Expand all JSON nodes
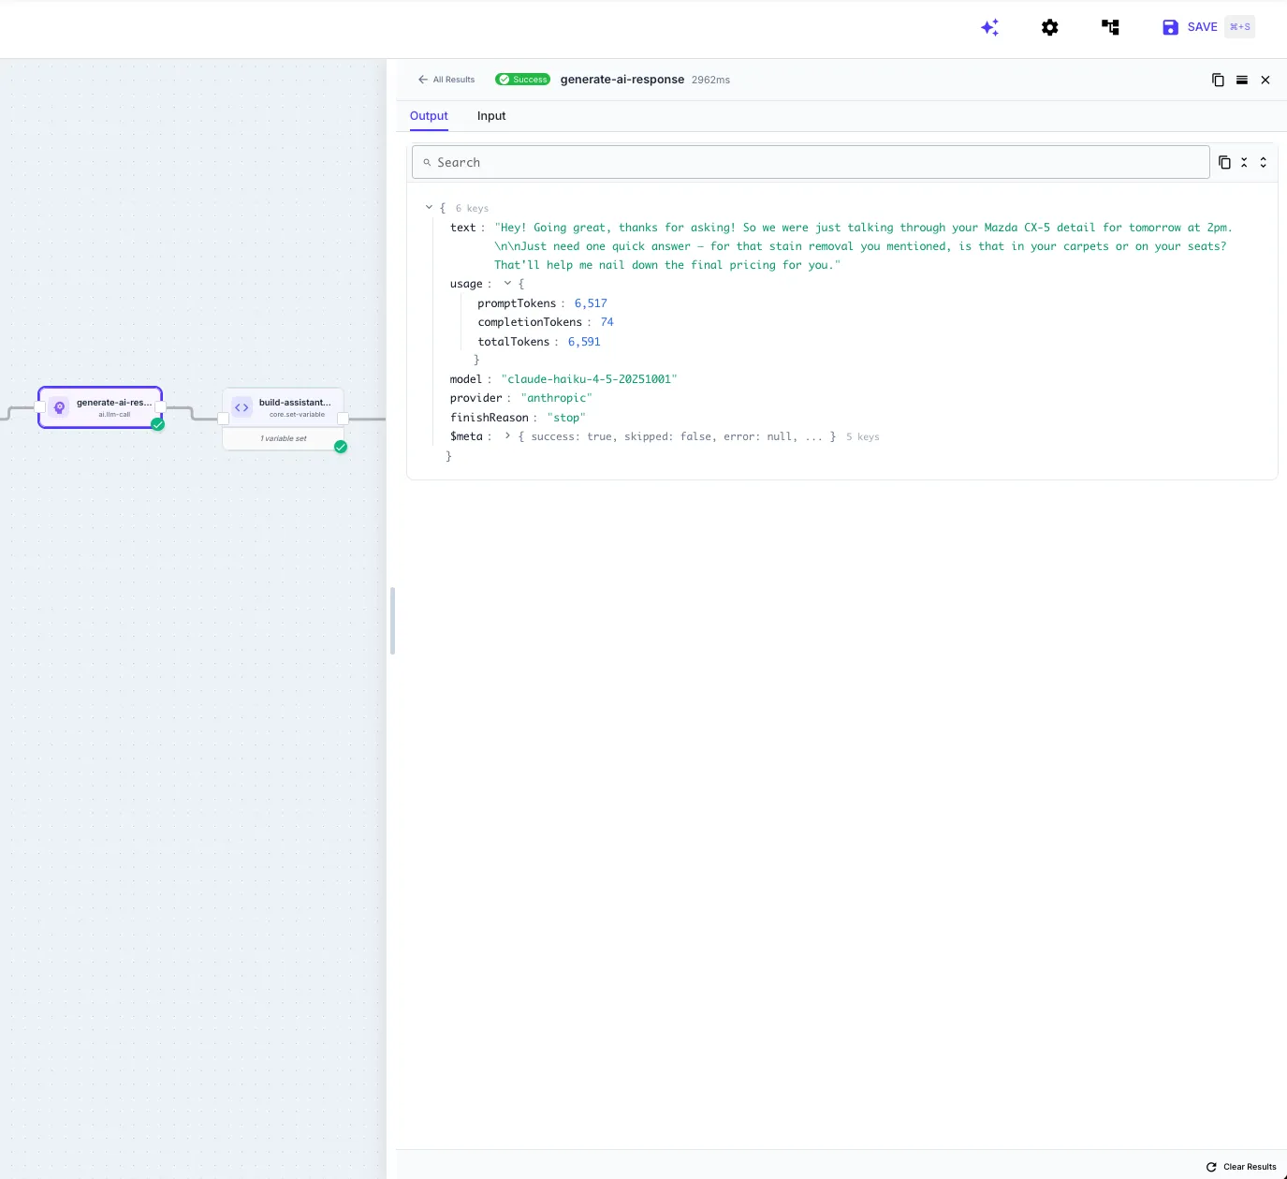This screenshot has height=1179, width=1287. click(1263, 162)
